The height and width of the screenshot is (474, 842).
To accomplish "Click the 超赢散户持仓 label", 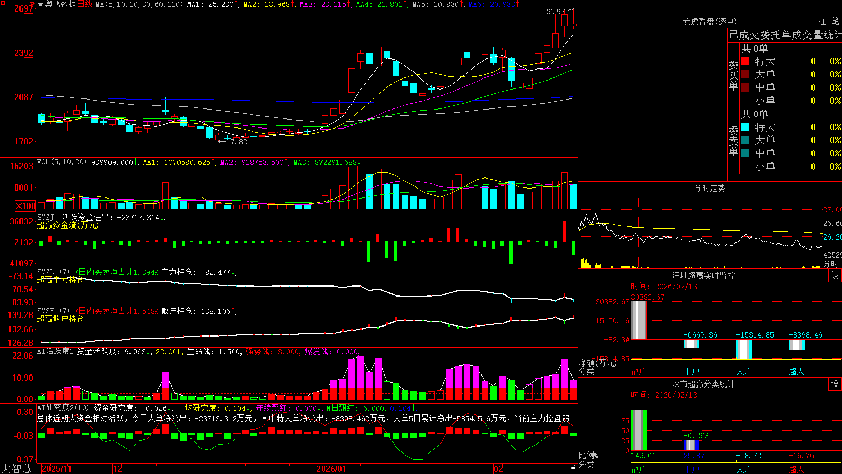I will pos(61,319).
